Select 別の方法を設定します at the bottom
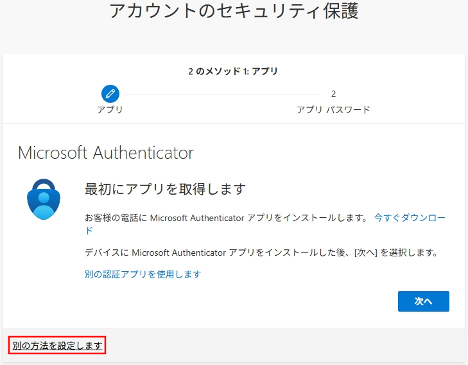The width and height of the screenshot is (468, 365). (57, 346)
